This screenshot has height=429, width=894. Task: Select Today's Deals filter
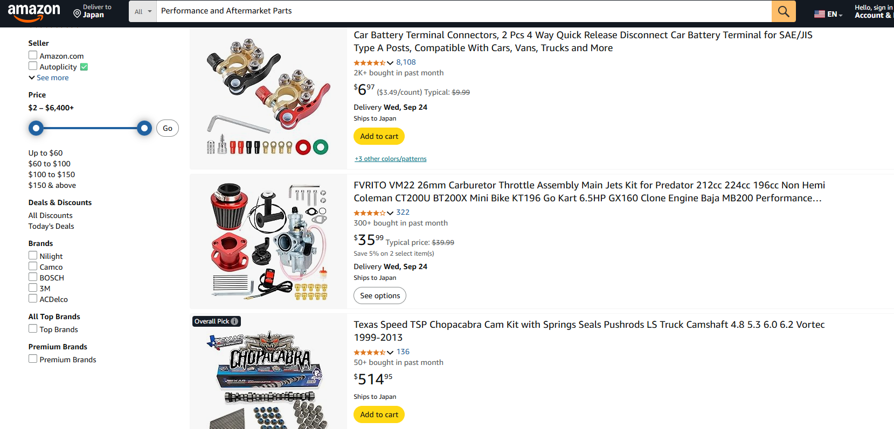point(51,226)
